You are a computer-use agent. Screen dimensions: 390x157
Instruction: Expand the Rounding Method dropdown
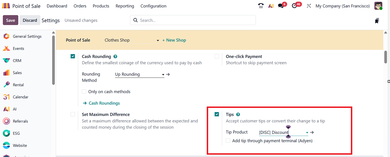pyautogui.click(x=163, y=74)
